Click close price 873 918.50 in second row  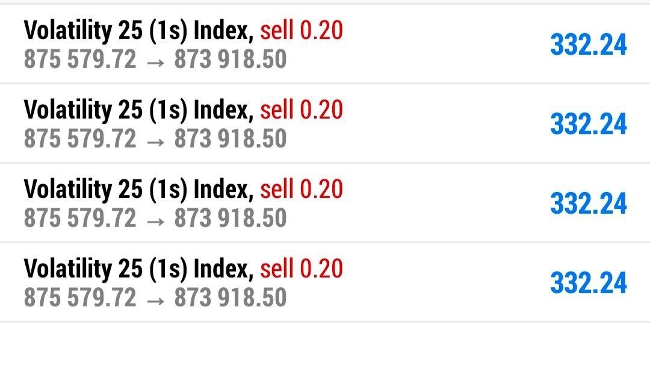coord(231,139)
